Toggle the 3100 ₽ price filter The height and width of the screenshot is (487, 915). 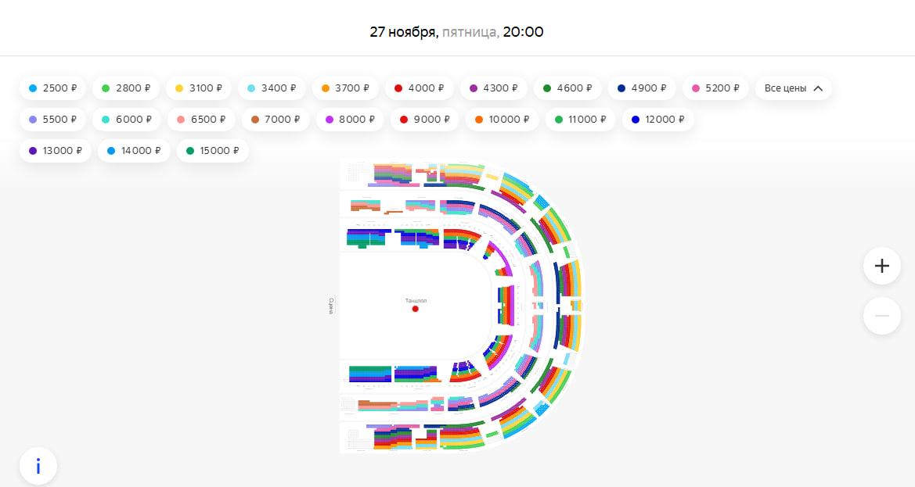pyautogui.click(x=199, y=88)
